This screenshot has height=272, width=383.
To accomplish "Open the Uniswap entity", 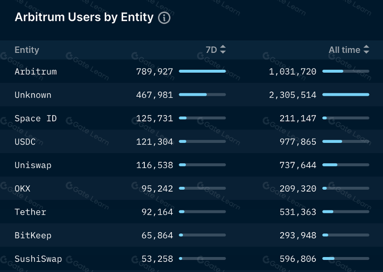I will click(33, 165).
